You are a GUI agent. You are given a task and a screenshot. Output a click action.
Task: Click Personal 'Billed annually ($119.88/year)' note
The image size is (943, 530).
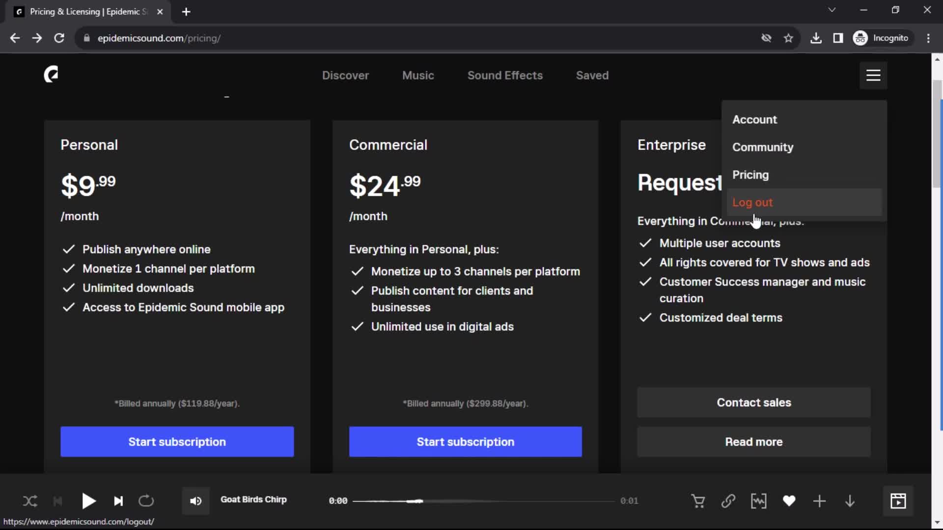tap(177, 403)
